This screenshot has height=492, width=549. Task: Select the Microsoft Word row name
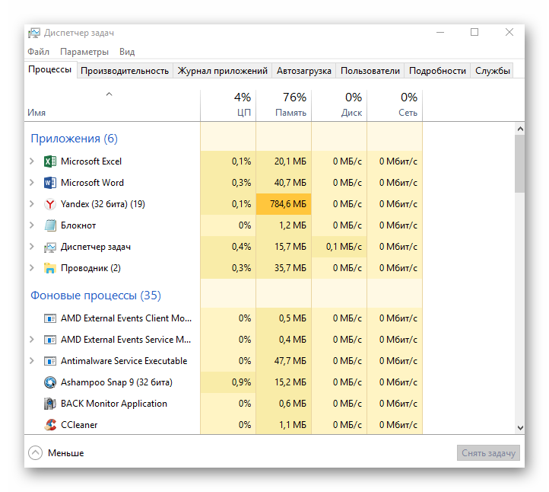pyautogui.click(x=92, y=183)
